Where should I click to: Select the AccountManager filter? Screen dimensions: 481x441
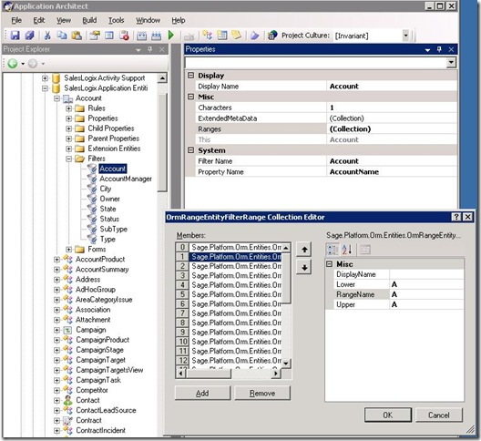pyautogui.click(x=126, y=179)
